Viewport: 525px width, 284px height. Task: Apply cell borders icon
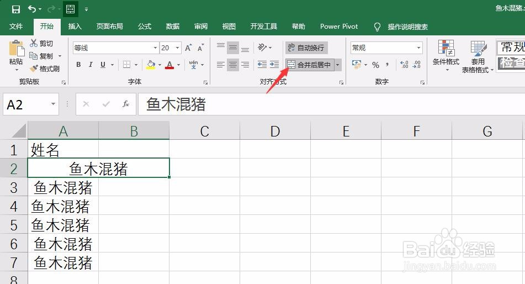pyautogui.click(x=126, y=65)
